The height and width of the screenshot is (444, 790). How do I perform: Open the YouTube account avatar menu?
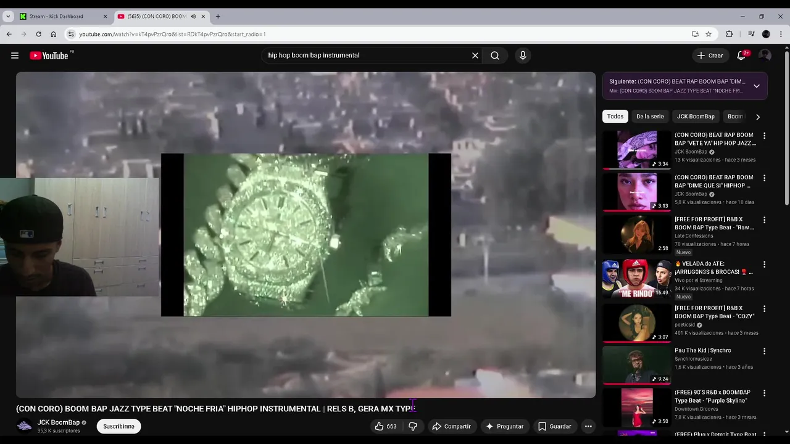[x=765, y=55]
